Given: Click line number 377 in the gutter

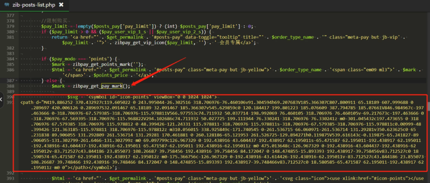Looking at the screenshot, I should pyautogui.click(x=9, y=16).
